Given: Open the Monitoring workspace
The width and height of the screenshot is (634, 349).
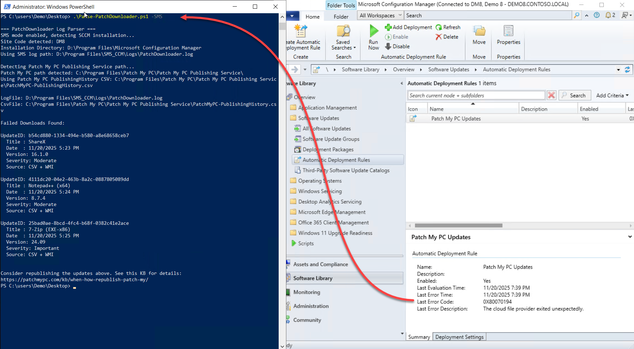Looking at the screenshot, I should (307, 292).
